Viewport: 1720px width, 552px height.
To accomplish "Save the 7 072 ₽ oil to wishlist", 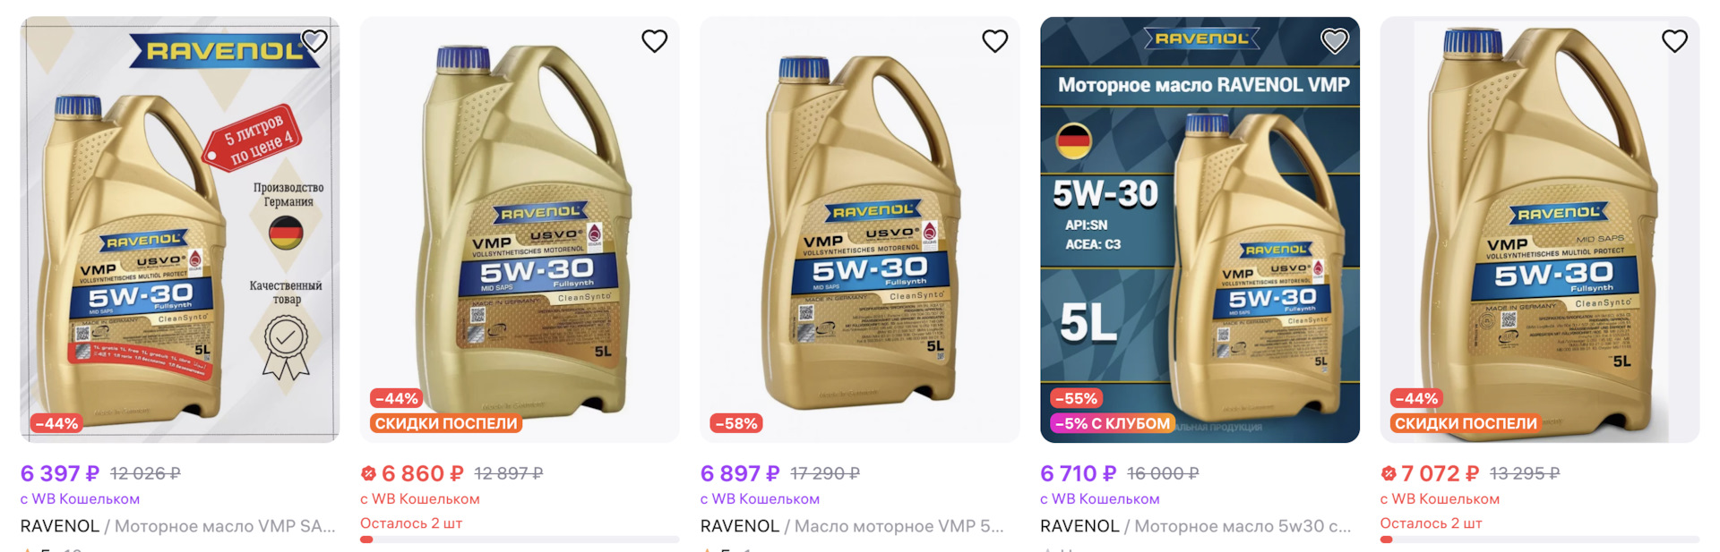I will (x=1674, y=40).
